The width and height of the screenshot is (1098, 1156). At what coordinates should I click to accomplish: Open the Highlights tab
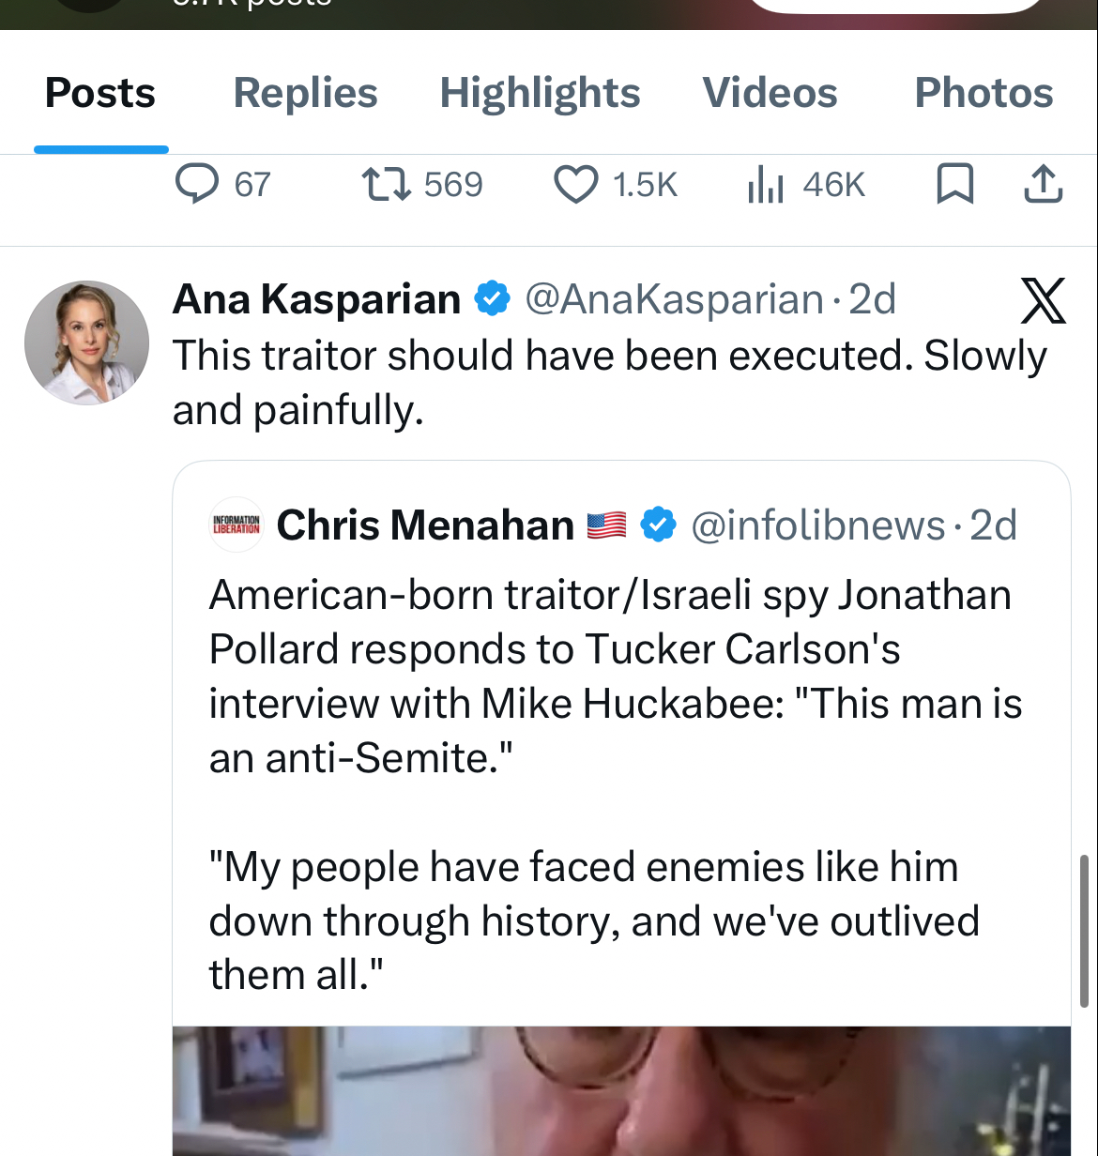pos(540,93)
